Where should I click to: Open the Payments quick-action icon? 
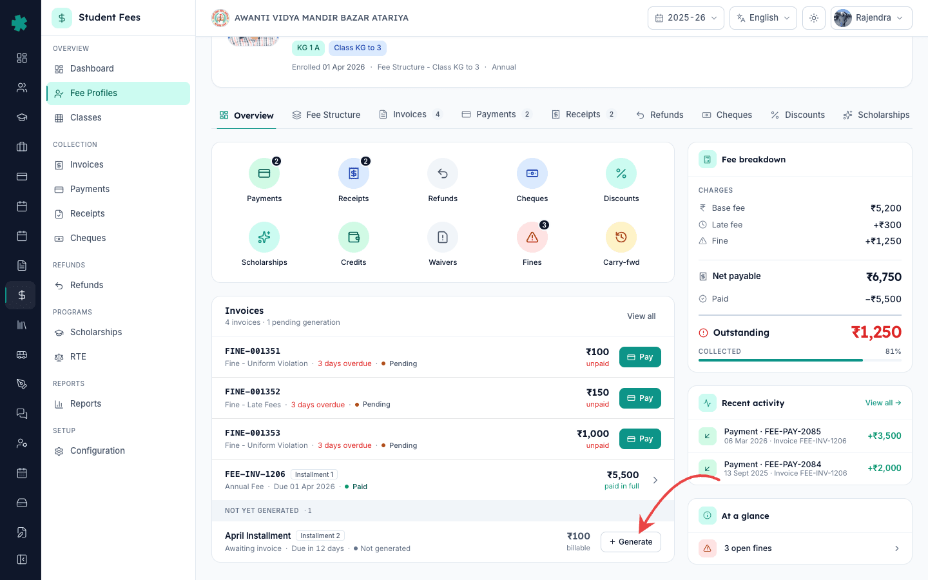[x=264, y=173]
